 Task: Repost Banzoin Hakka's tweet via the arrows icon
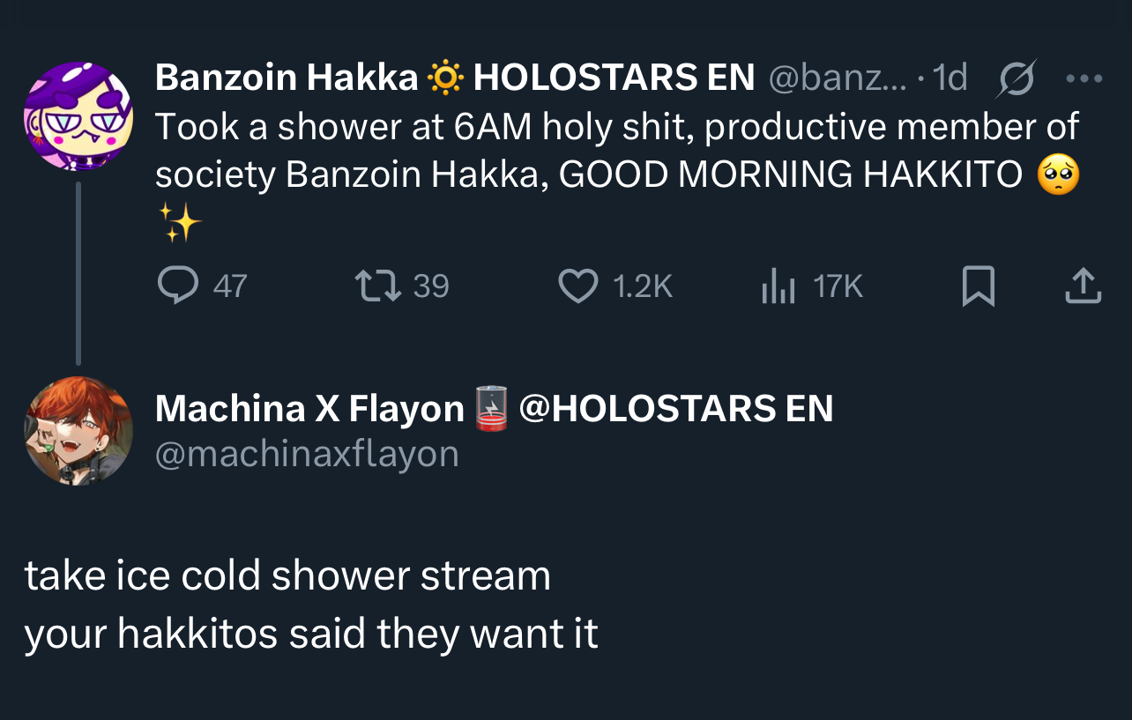tap(377, 286)
